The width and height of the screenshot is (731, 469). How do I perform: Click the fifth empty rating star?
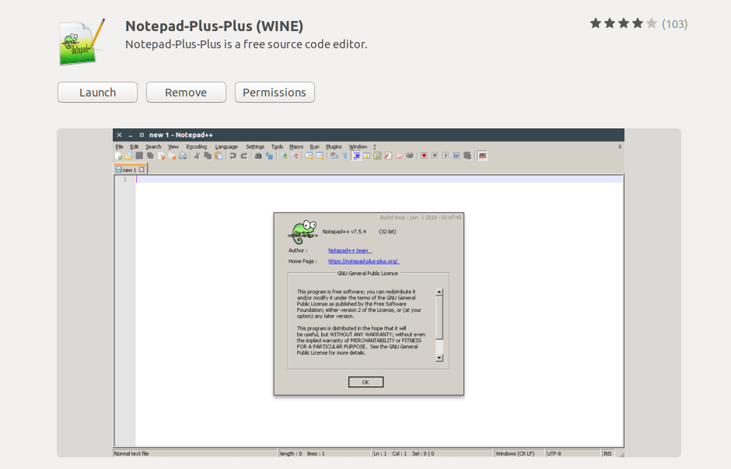pos(652,23)
